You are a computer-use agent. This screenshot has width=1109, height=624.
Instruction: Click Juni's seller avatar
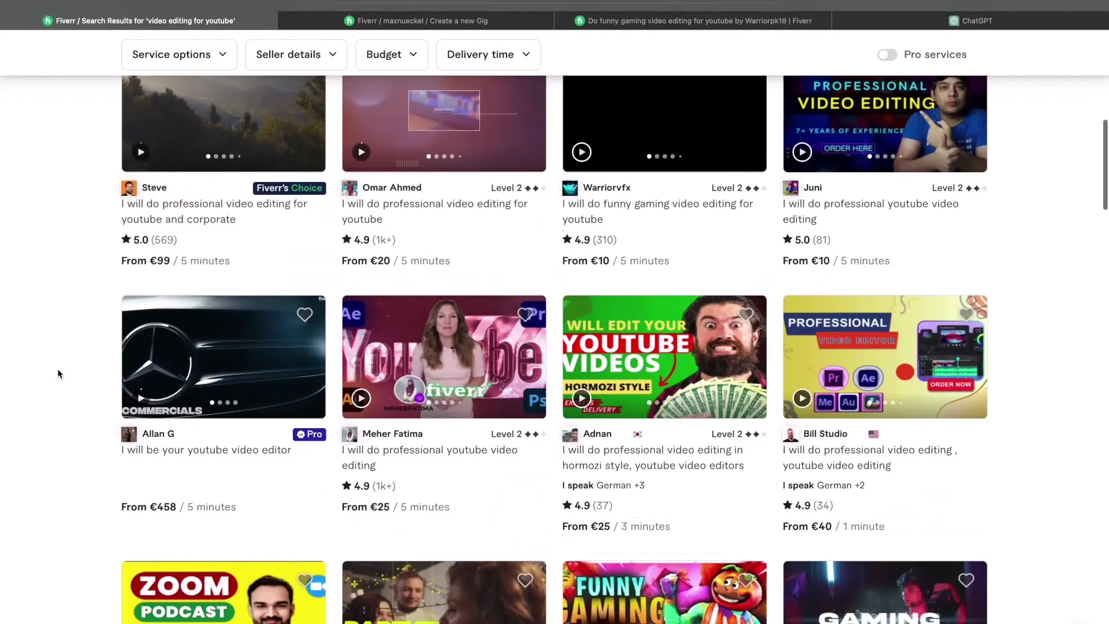791,188
